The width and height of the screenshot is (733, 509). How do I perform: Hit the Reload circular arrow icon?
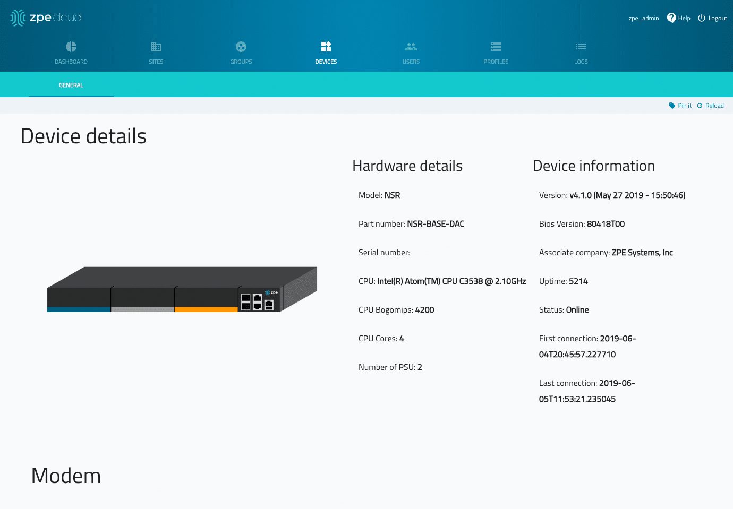pyautogui.click(x=700, y=106)
